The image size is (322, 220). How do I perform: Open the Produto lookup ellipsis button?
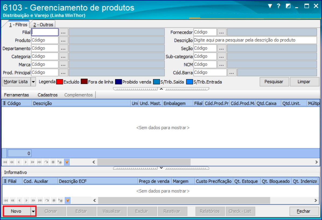click(63, 40)
